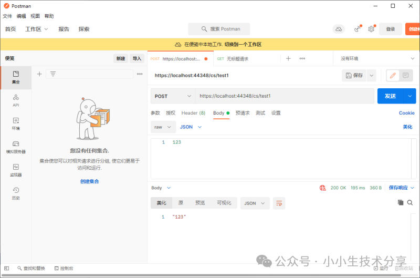420x278 pixels.
Task: Open the 集合 (Collections) sidebar icon
Action: tap(16, 77)
